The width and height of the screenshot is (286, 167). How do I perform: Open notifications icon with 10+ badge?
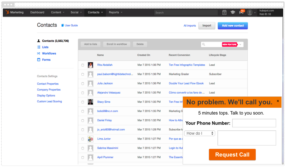pos(242,12)
